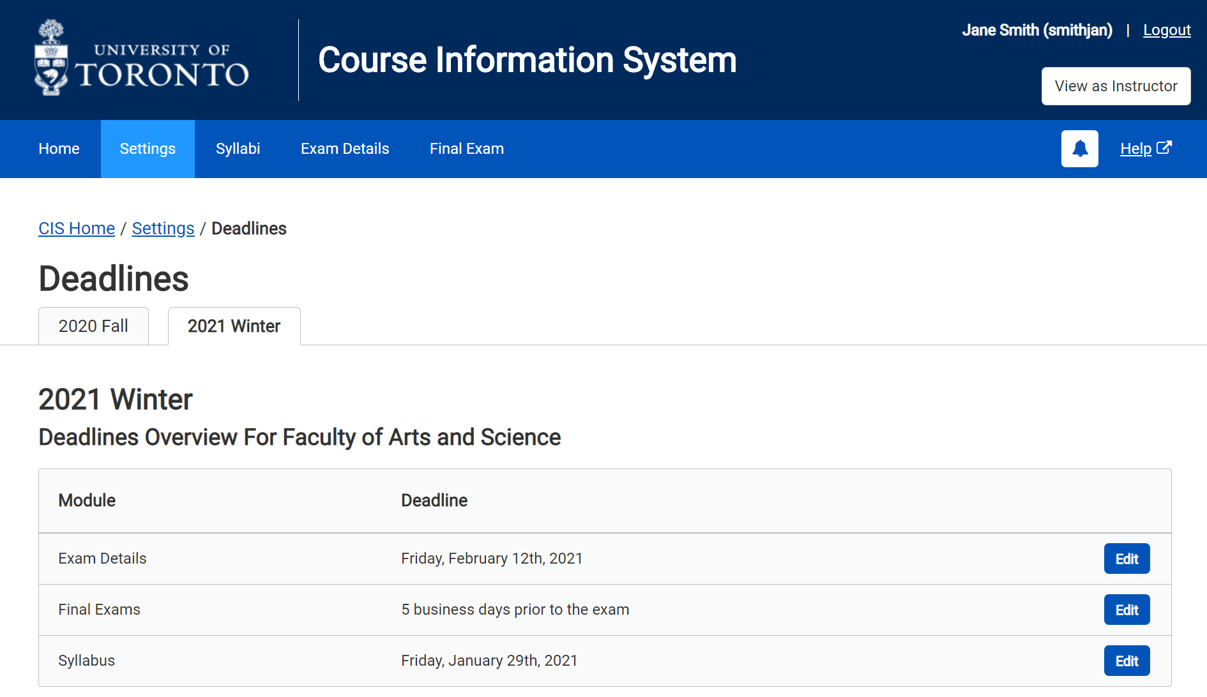Click the Deadline column header
This screenshot has width=1207, height=697.
click(434, 500)
